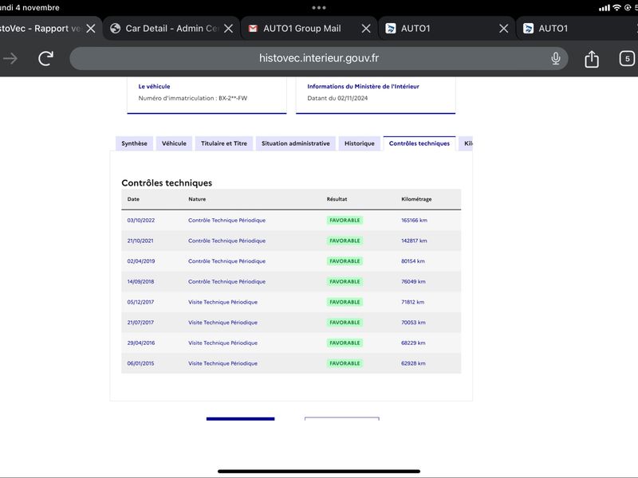Screen dimensions: 638x478
Task: Tap the microphone icon in address bar
Action: [555, 58]
